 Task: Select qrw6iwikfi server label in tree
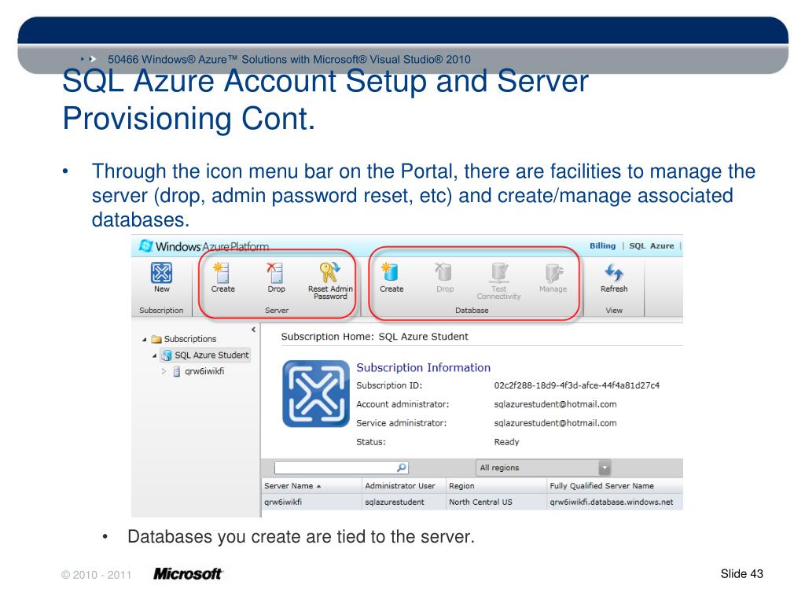click(204, 371)
